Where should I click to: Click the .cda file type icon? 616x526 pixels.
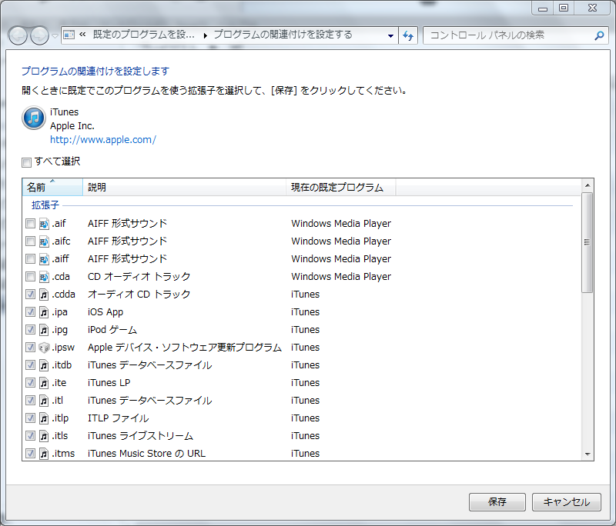click(x=44, y=277)
